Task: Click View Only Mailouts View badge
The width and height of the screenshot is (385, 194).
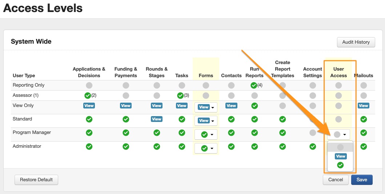Action: pos(363,106)
